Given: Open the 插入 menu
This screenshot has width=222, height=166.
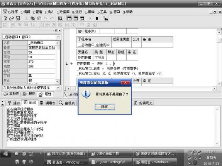Looking at the screenshot, I should 49,12.
